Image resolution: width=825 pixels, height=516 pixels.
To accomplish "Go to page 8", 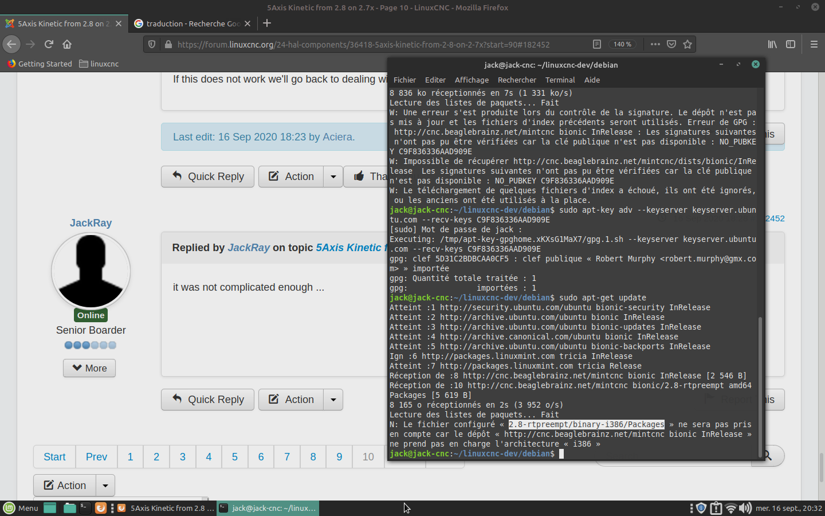I will pos(313,457).
